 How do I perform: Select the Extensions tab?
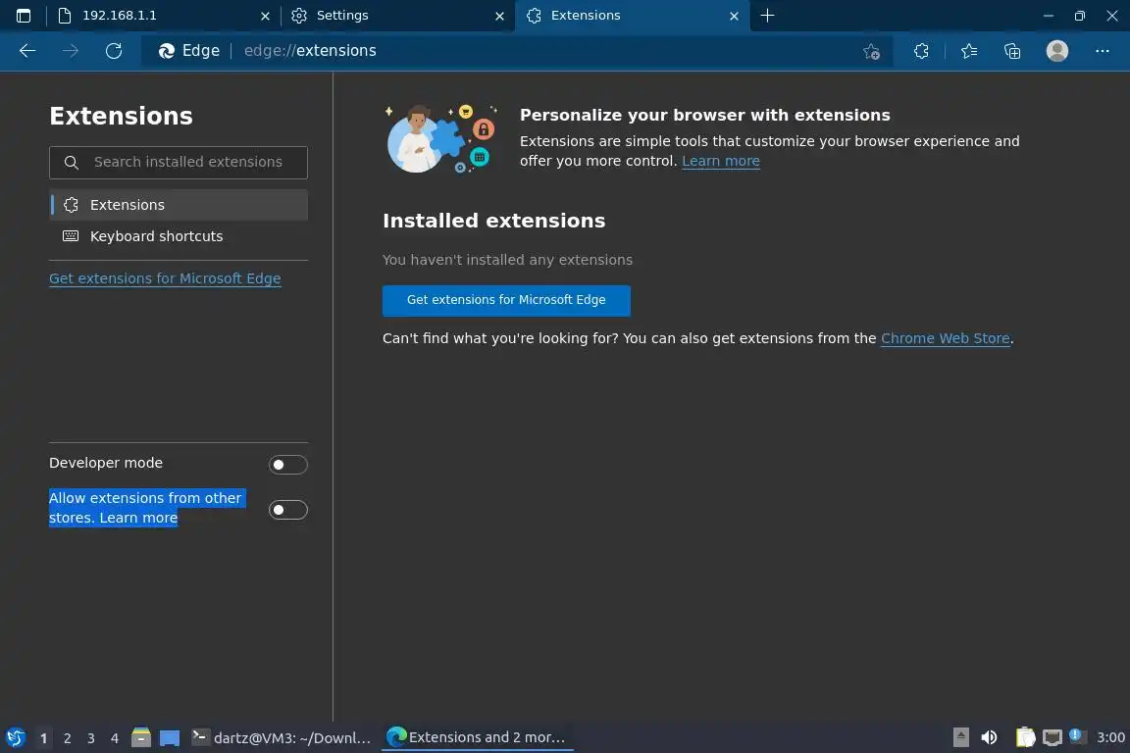pos(632,15)
